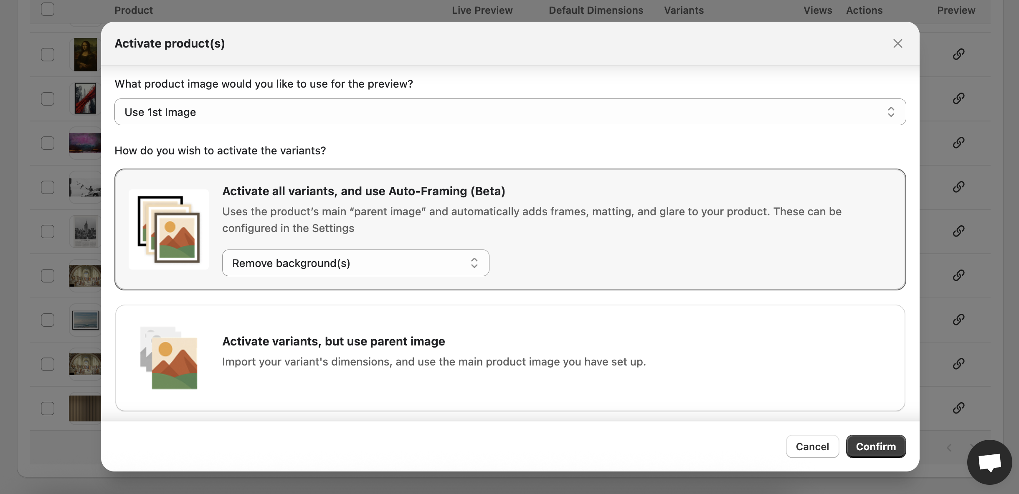Click the Mona Lisa product thumbnail
This screenshot has width=1019, height=494.
pyautogui.click(x=85, y=54)
